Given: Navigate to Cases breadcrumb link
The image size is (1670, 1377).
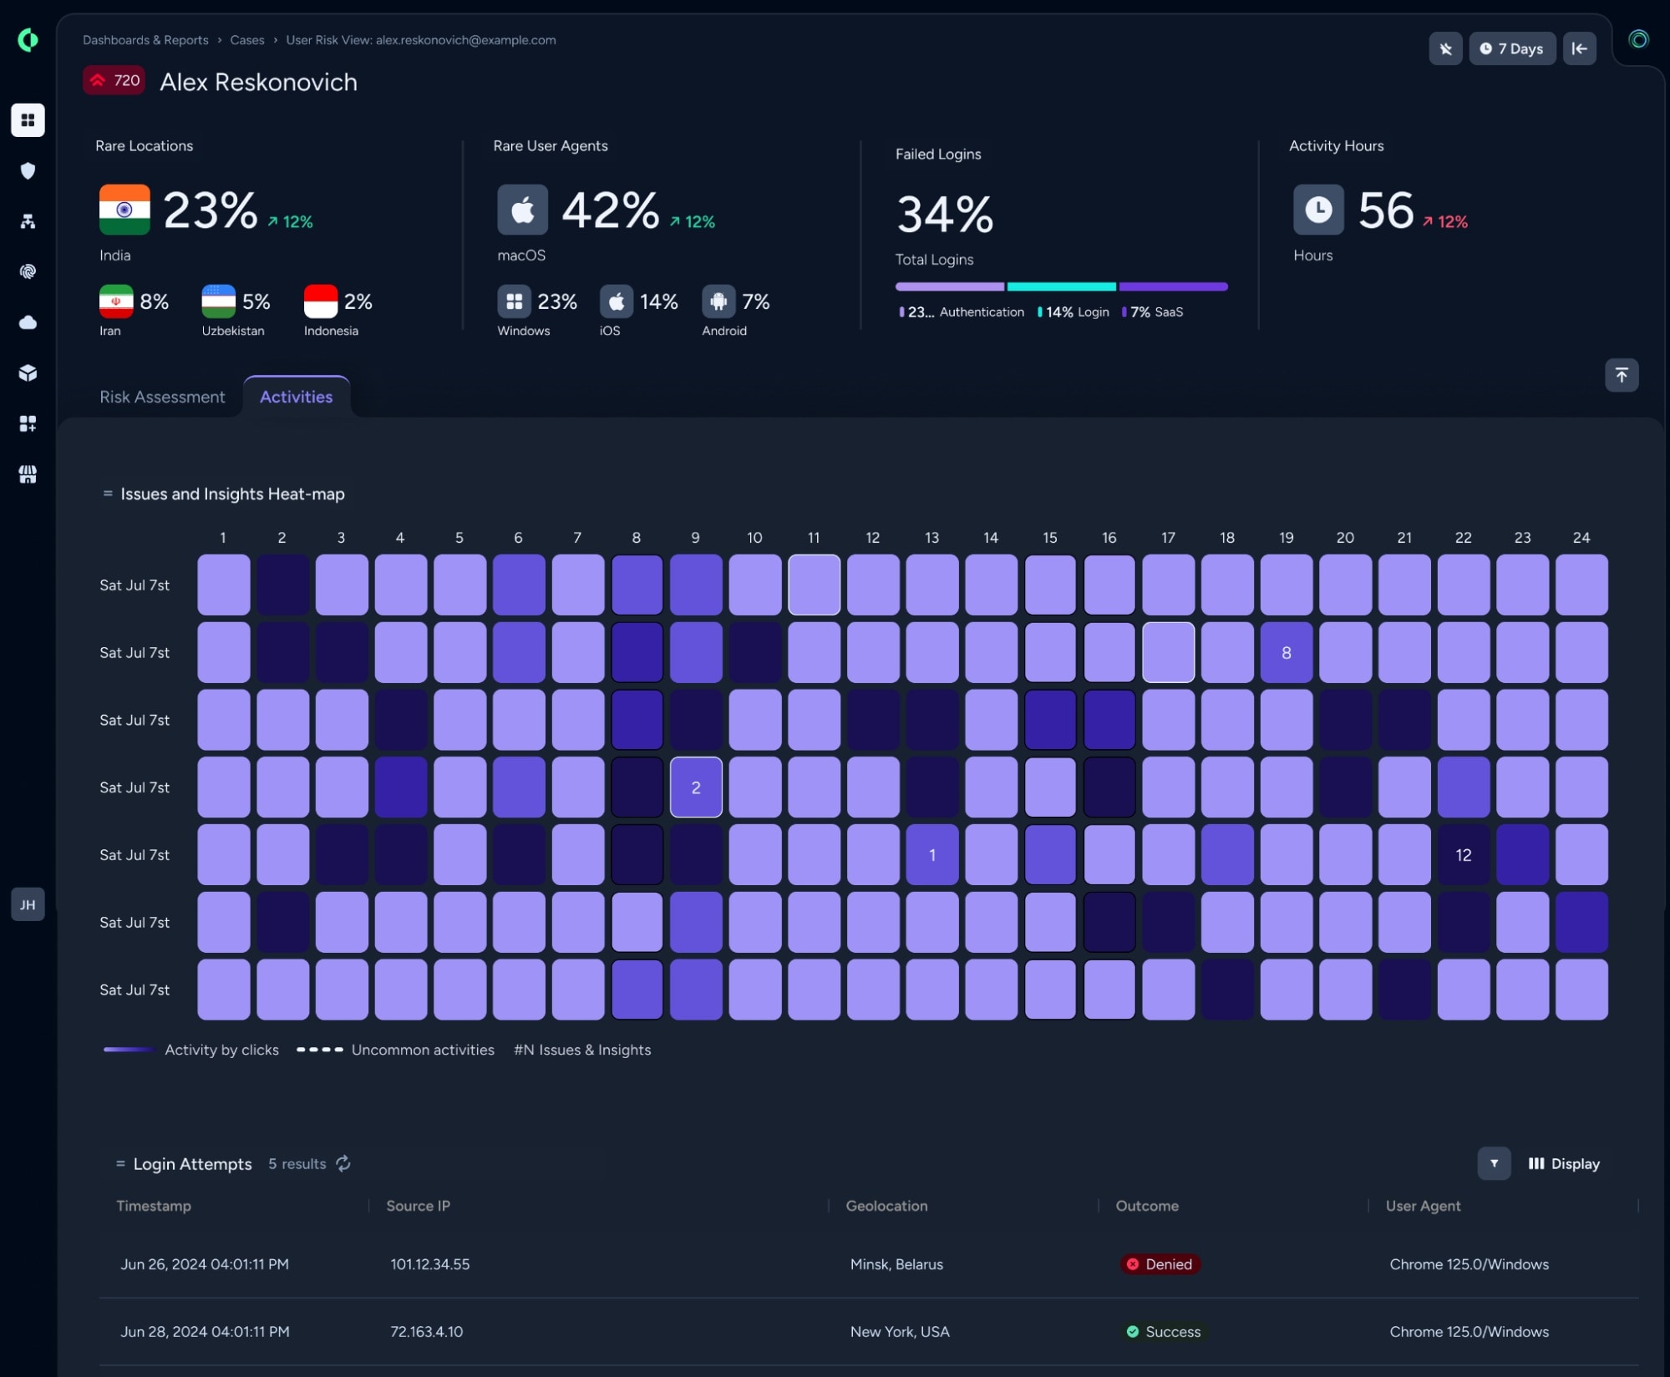Looking at the screenshot, I should click(x=247, y=40).
